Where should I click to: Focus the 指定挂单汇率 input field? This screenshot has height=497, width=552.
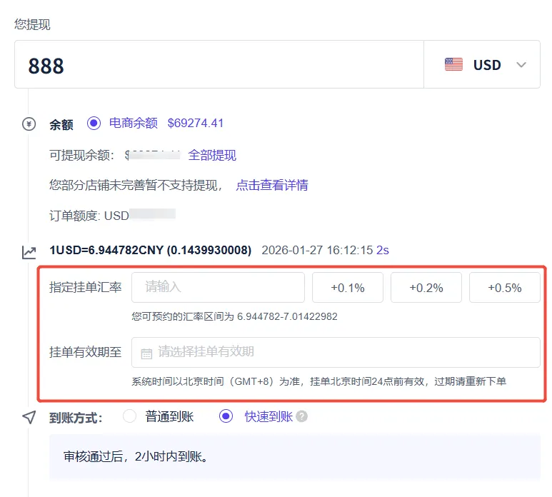218,287
